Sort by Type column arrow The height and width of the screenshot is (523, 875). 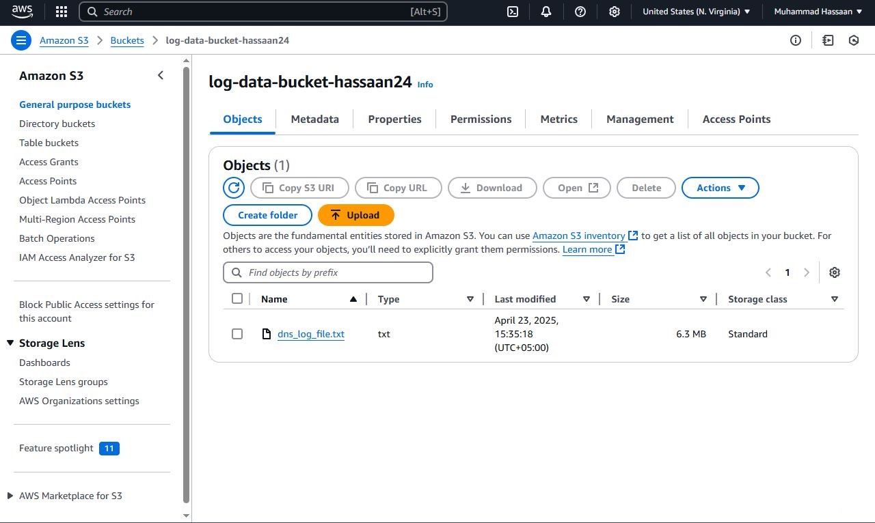pos(470,299)
